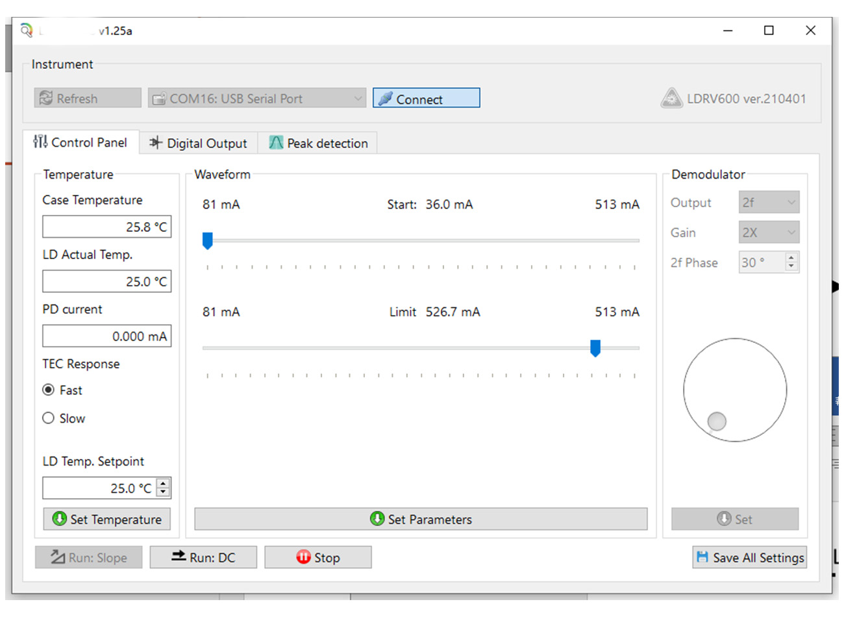Image resolution: width=844 pixels, height=617 pixels.
Task: Open the Peak detection tab
Action: [x=318, y=144]
